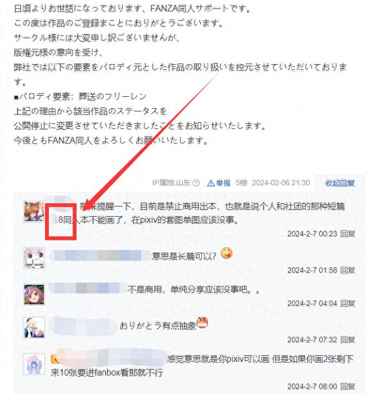
Task: Click the help icon beside IP属地 山东
Action: [x=196, y=183]
